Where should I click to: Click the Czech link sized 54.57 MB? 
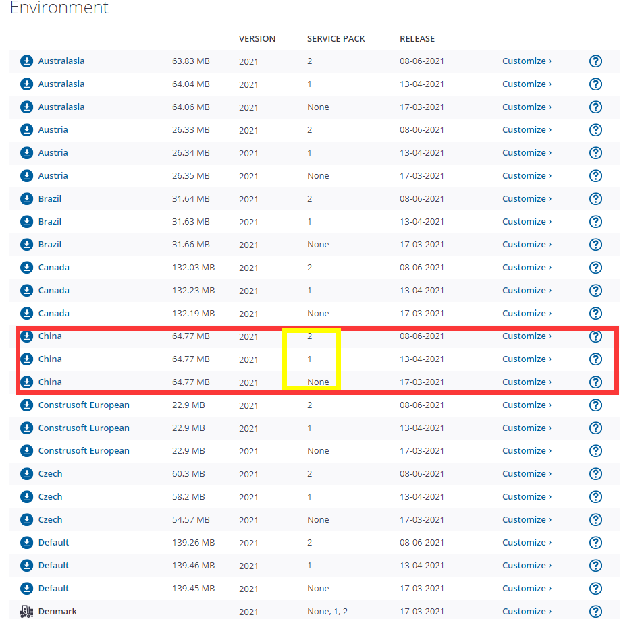coord(50,520)
